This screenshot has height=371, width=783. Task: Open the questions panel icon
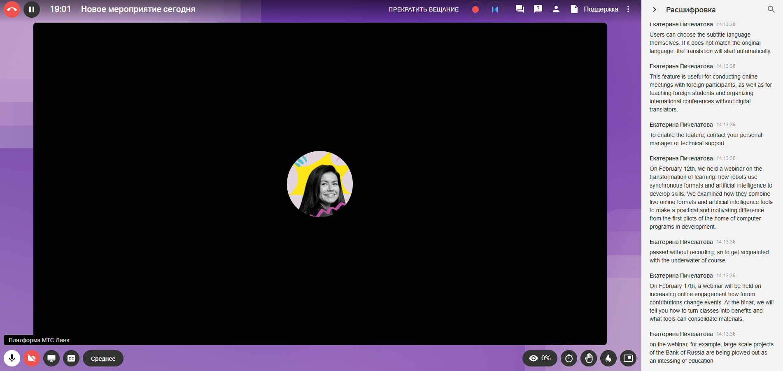(538, 9)
